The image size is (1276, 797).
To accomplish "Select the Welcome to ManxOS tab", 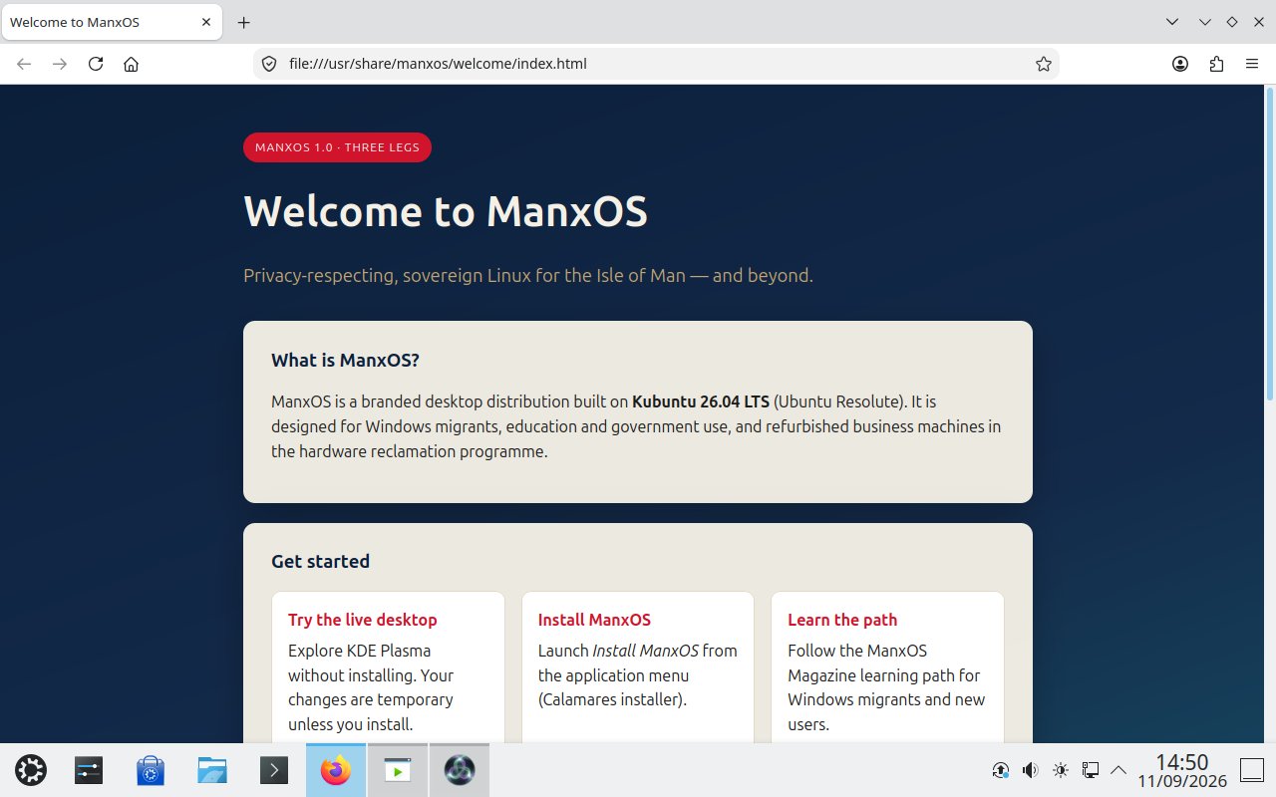I will [x=112, y=22].
